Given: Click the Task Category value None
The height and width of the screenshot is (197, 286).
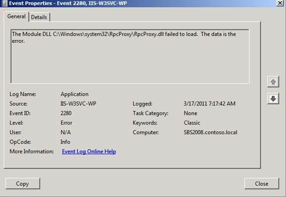Looking at the screenshot, I should 190,113.
